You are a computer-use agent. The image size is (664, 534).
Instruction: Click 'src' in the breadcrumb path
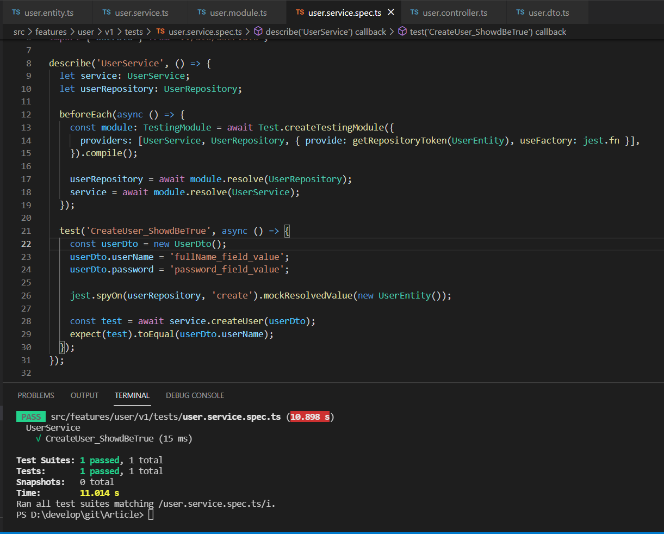[20, 32]
